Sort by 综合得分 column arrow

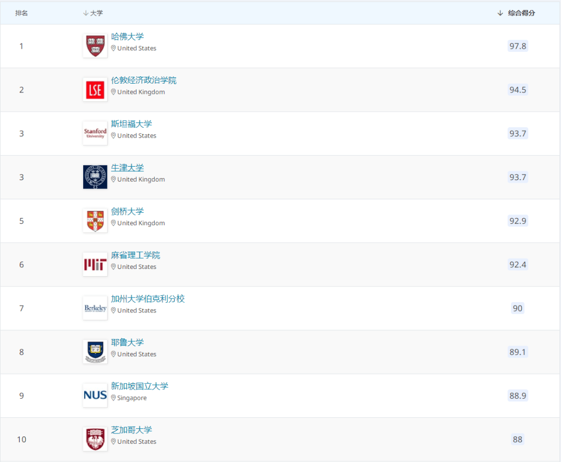click(x=500, y=13)
